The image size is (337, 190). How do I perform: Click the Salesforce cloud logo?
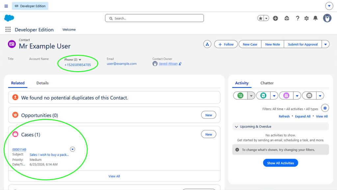pyautogui.click(x=9, y=18)
